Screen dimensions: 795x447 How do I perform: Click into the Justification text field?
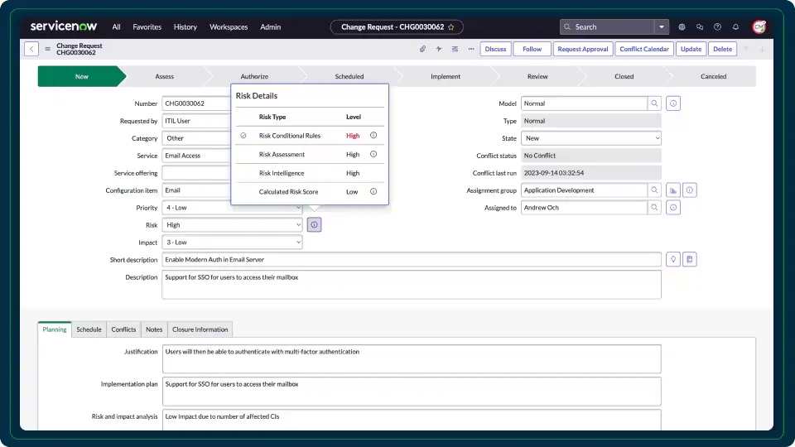412,358
